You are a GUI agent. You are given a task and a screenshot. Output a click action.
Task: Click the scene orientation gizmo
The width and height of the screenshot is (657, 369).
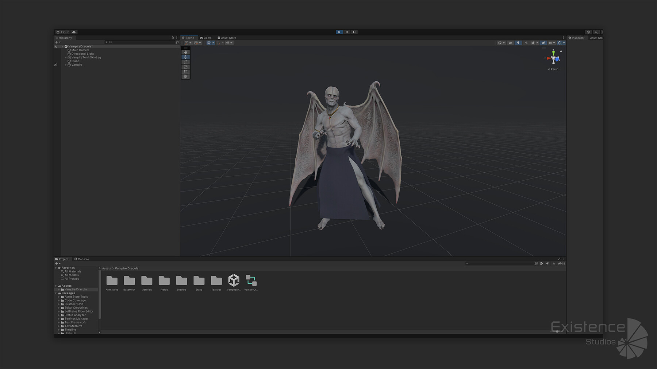pos(554,58)
